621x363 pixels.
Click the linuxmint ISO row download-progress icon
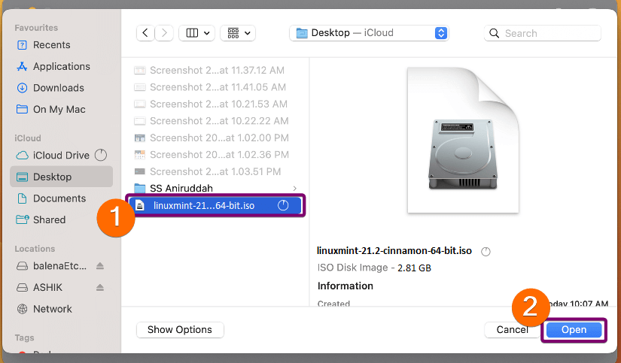click(x=283, y=205)
